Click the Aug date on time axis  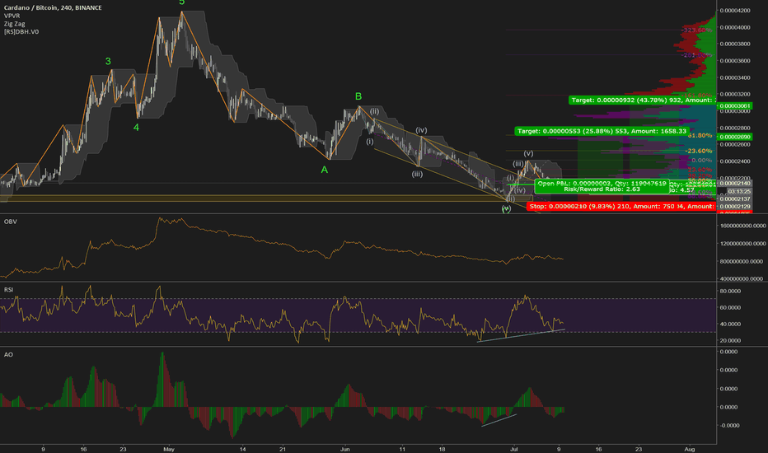tap(690, 449)
